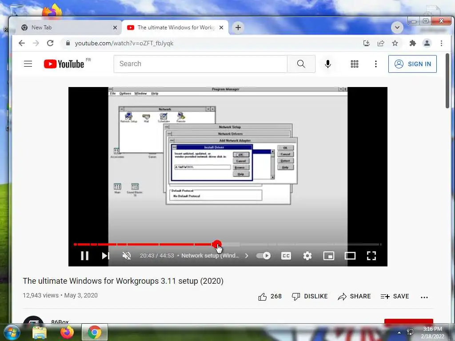Open the Chrome extensions puzzle icon
The height and width of the screenshot is (341, 455).
point(412,43)
